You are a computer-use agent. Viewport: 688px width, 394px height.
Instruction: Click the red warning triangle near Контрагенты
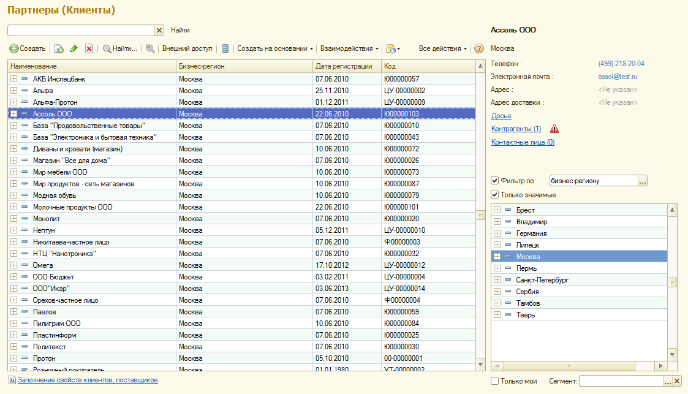[554, 129]
